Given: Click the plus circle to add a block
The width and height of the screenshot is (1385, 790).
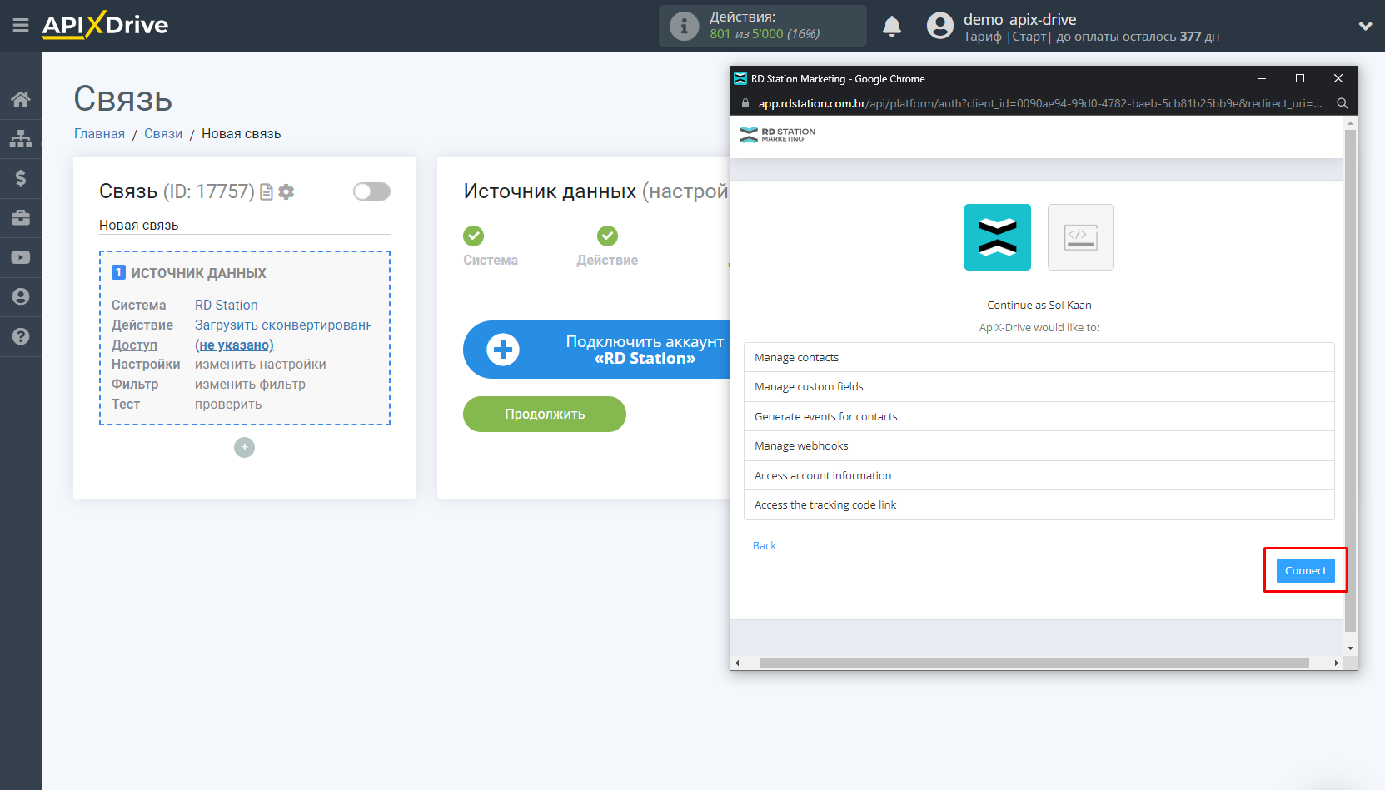Looking at the screenshot, I should [244, 448].
